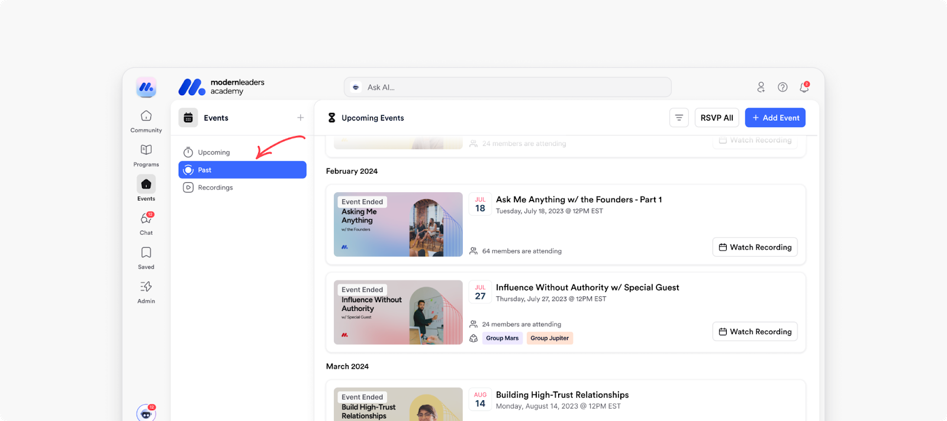The image size is (947, 421).
Task: Click the groups icon beside Group Mars
Action: pyautogui.click(x=474, y=338)
